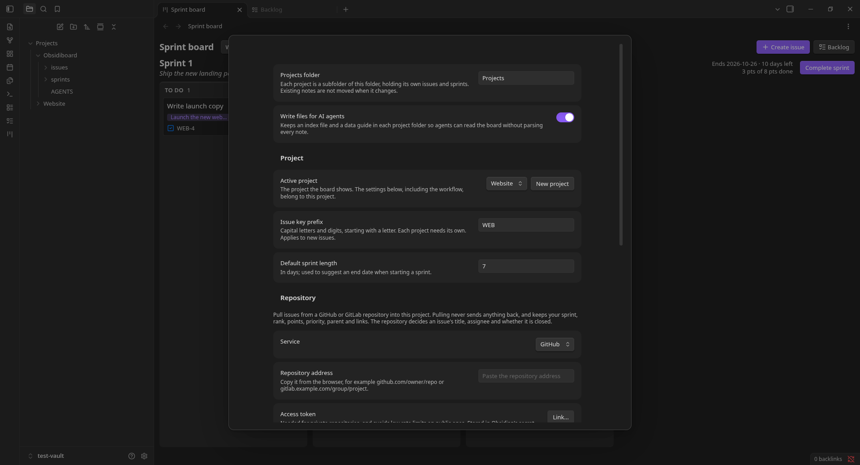Open the Service GitHub dropdown

[x=555, y=344]
